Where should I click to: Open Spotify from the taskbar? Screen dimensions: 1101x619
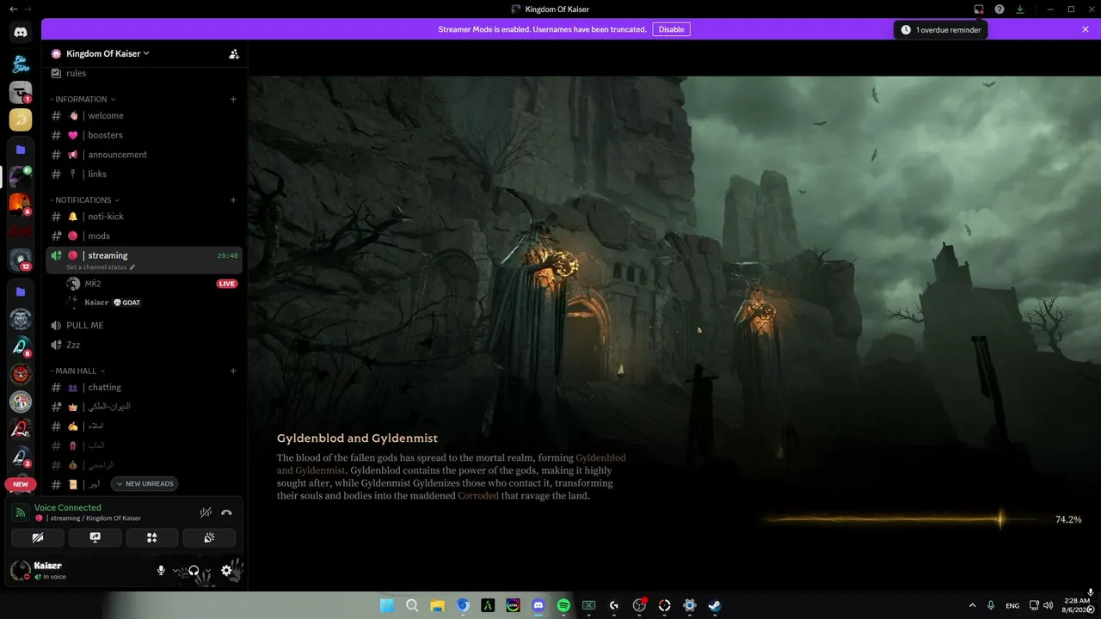click(x=563, y=605)
